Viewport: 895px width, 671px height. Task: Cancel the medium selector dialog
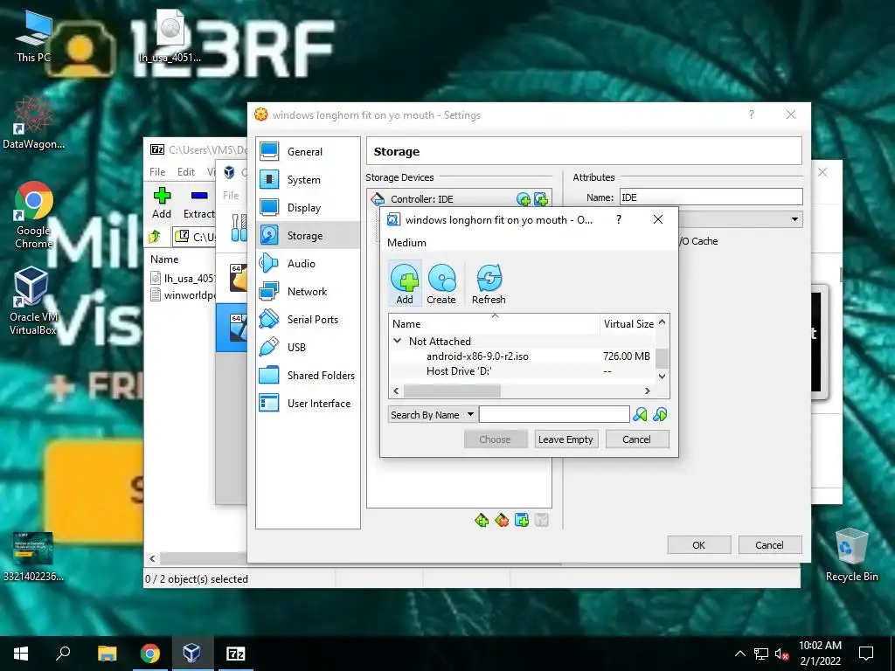click(636, 439)
